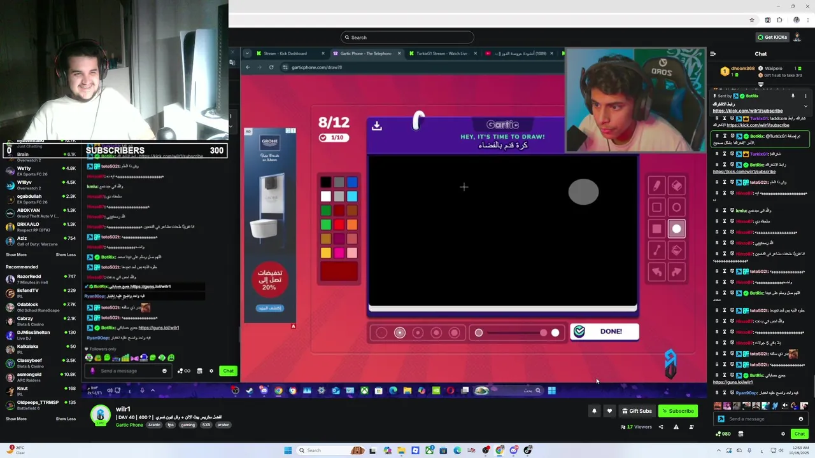The height and width of the screenshot is (458, 815).
Task: Select the blue color swatch
Action: click(352, 183)
